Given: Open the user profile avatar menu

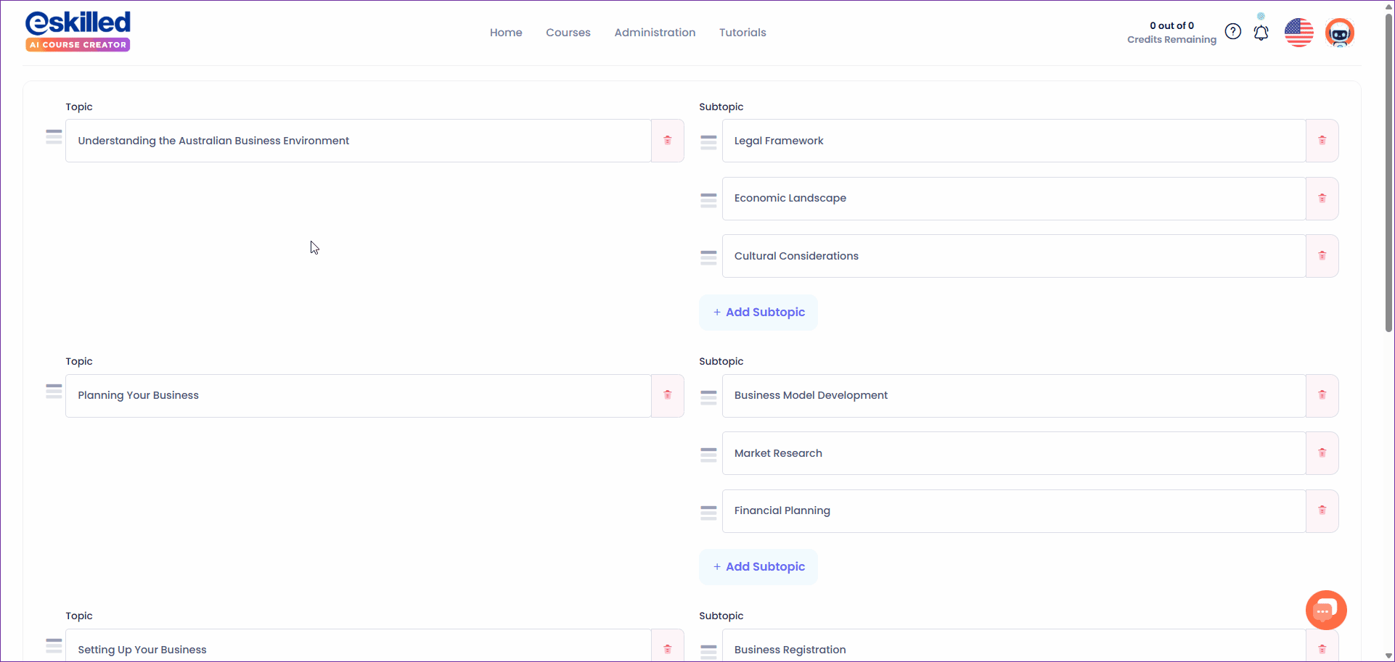Looking at the screenshot, I should pos(1339,33).
